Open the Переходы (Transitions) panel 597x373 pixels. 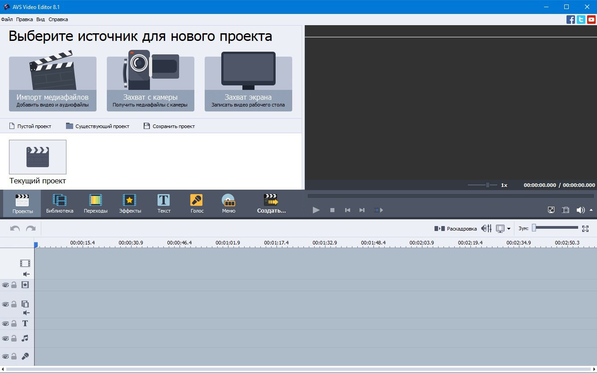point(96,203)
